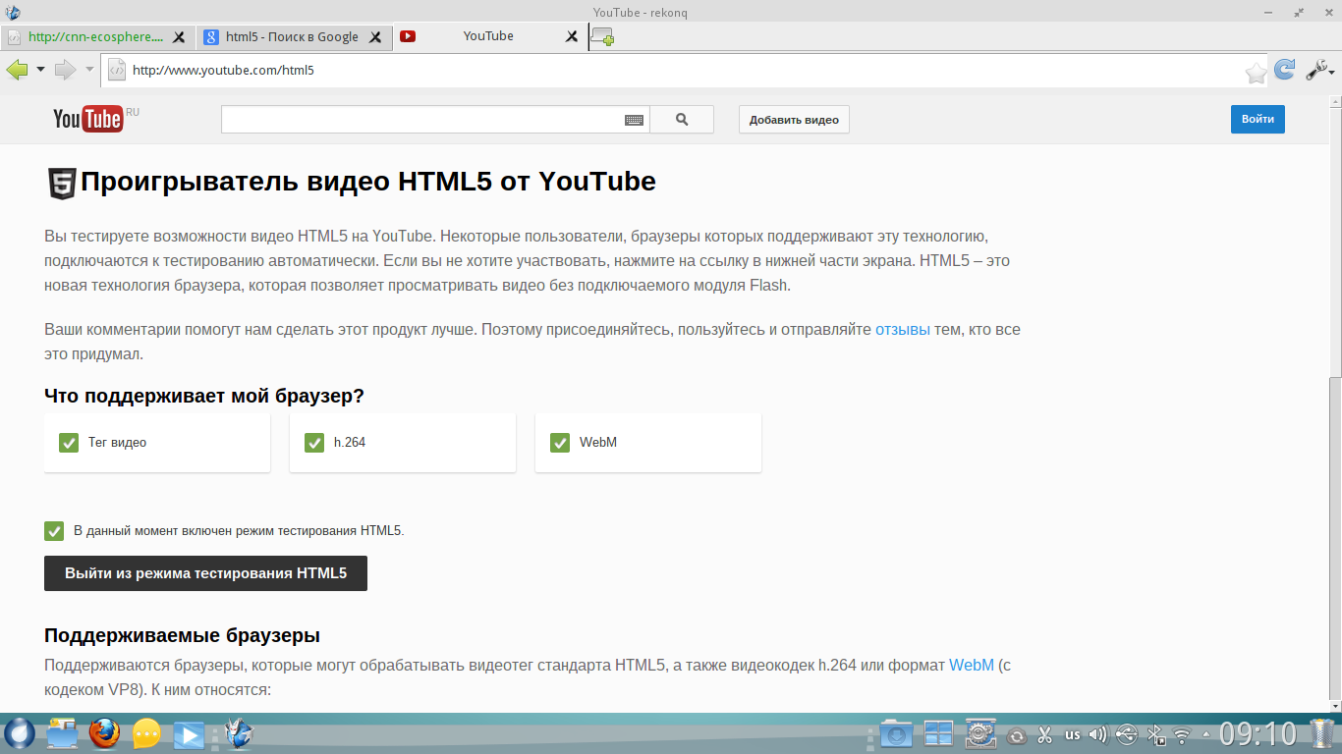Open the system settings gear icon in taskbar
This screenshot has height=754, width=1342.
tap(981, 733)
